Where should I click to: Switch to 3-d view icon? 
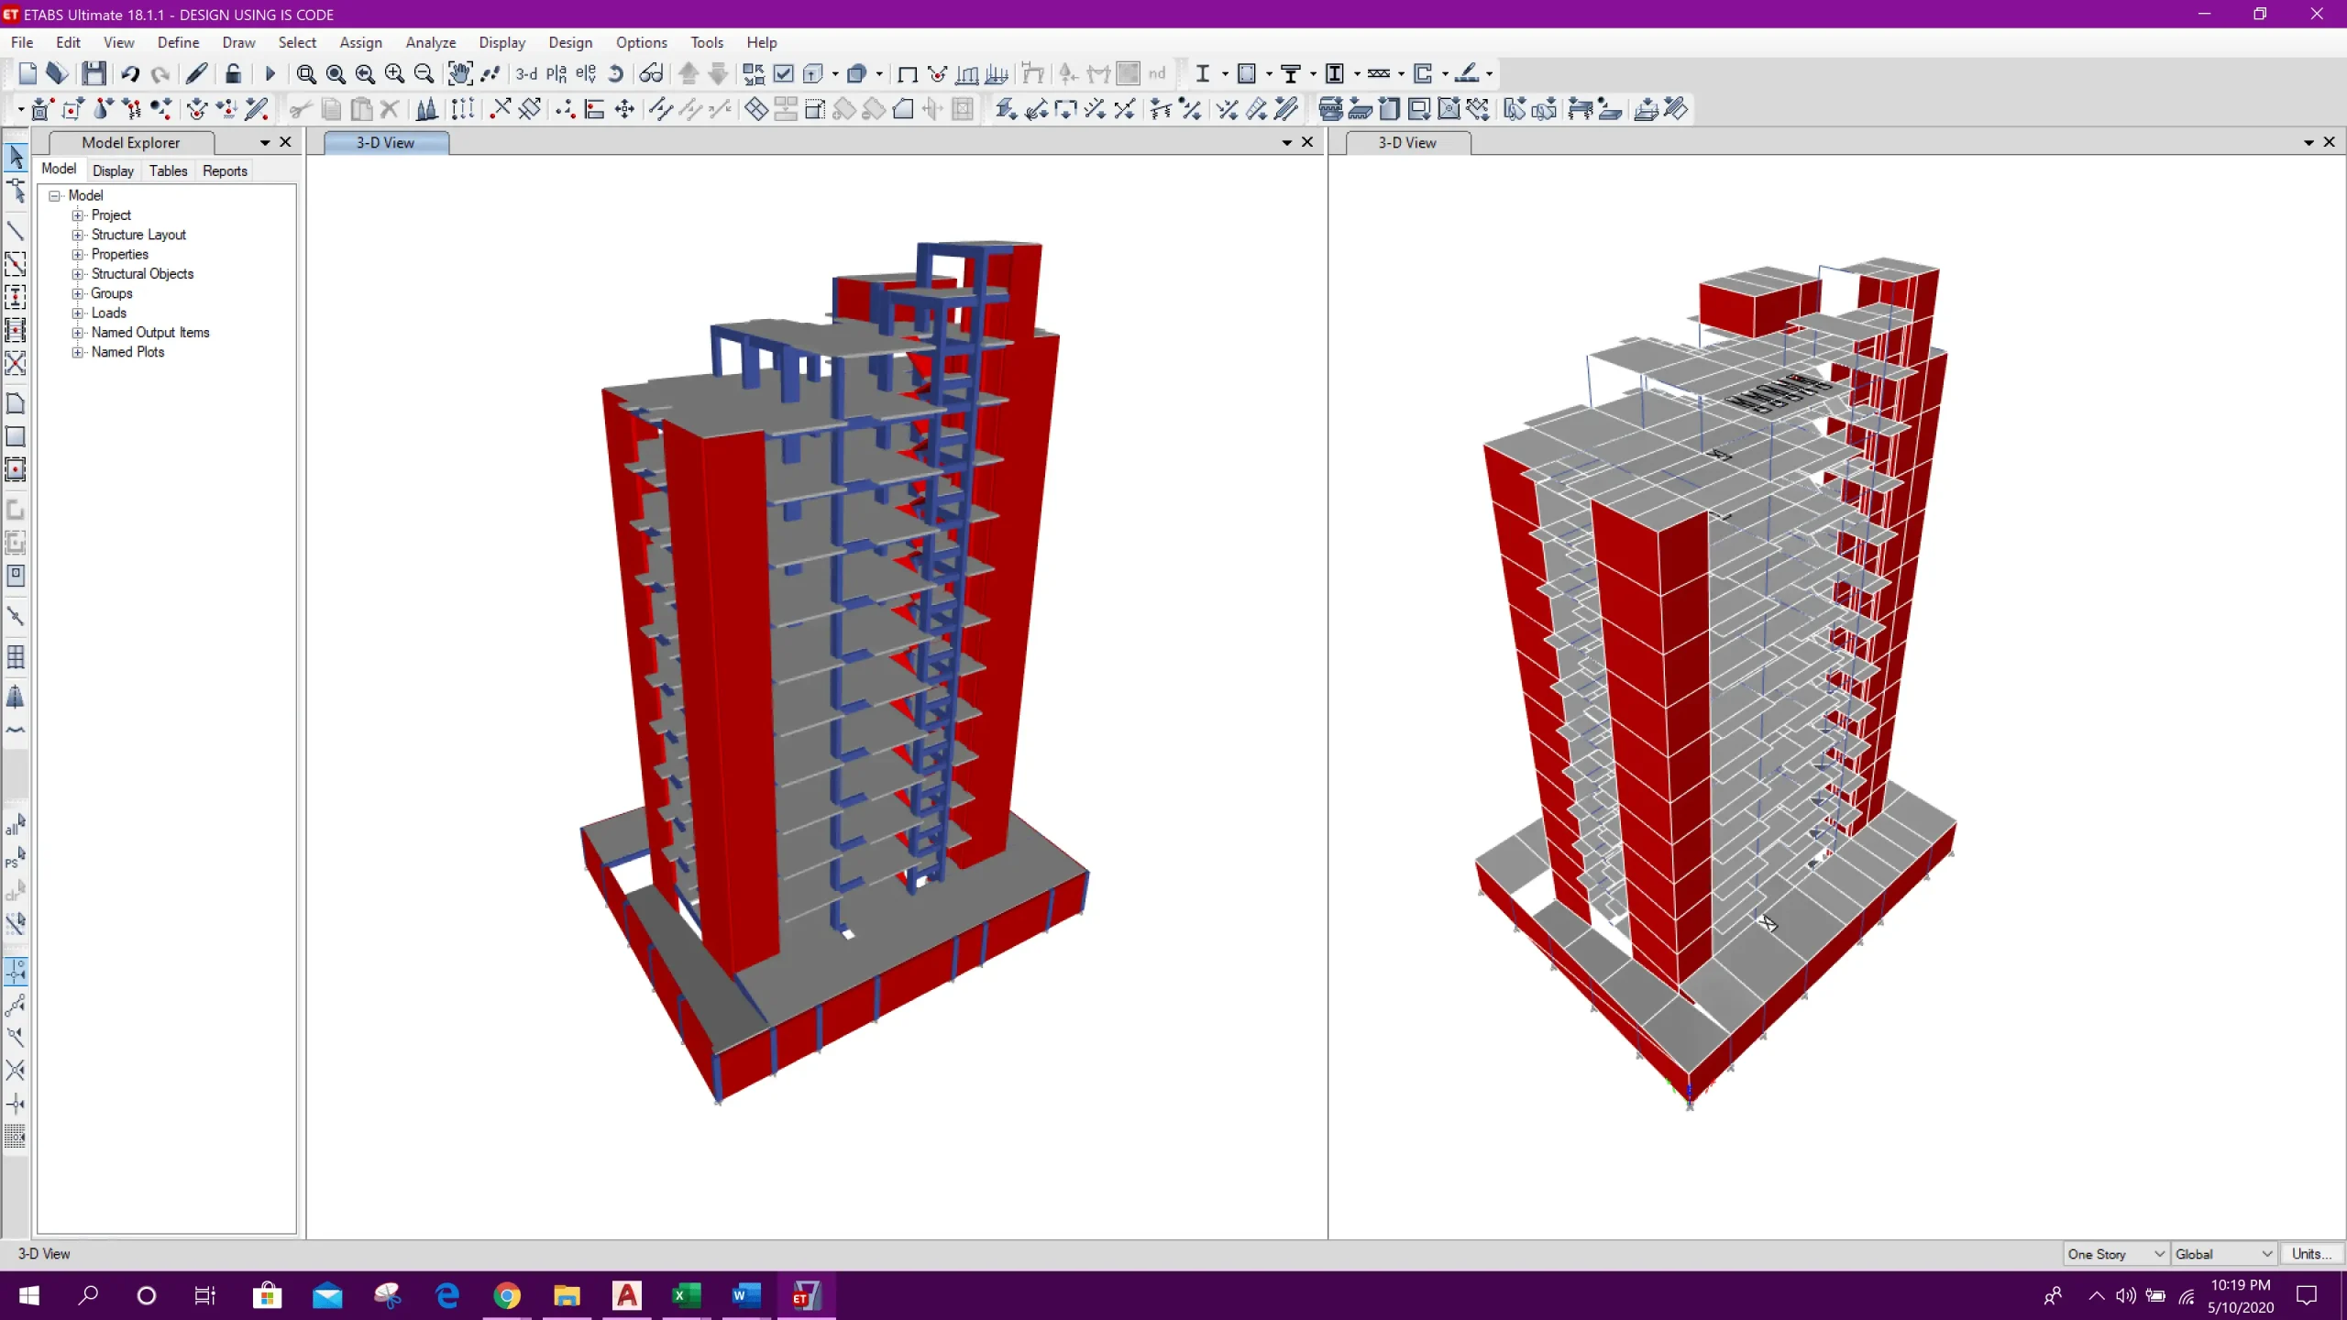tap(526, 73)
